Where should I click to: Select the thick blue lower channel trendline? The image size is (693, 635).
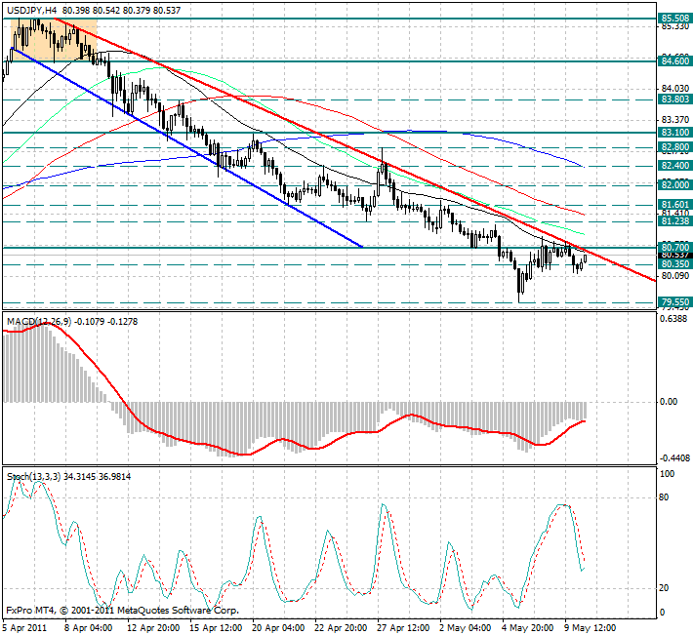coord(188,148)
